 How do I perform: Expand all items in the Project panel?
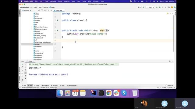click(x=42, y=10)
